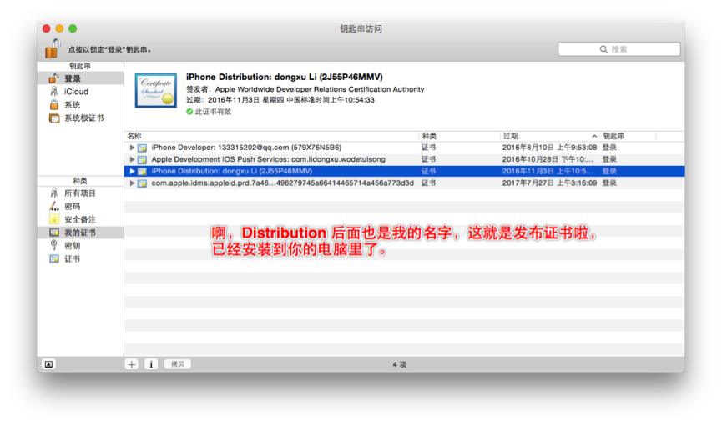Image resolution: width=722 pixels, height=426 pixels.
Task: Show the 证书 category at sidebar bottom
Action: pos(80,258)
